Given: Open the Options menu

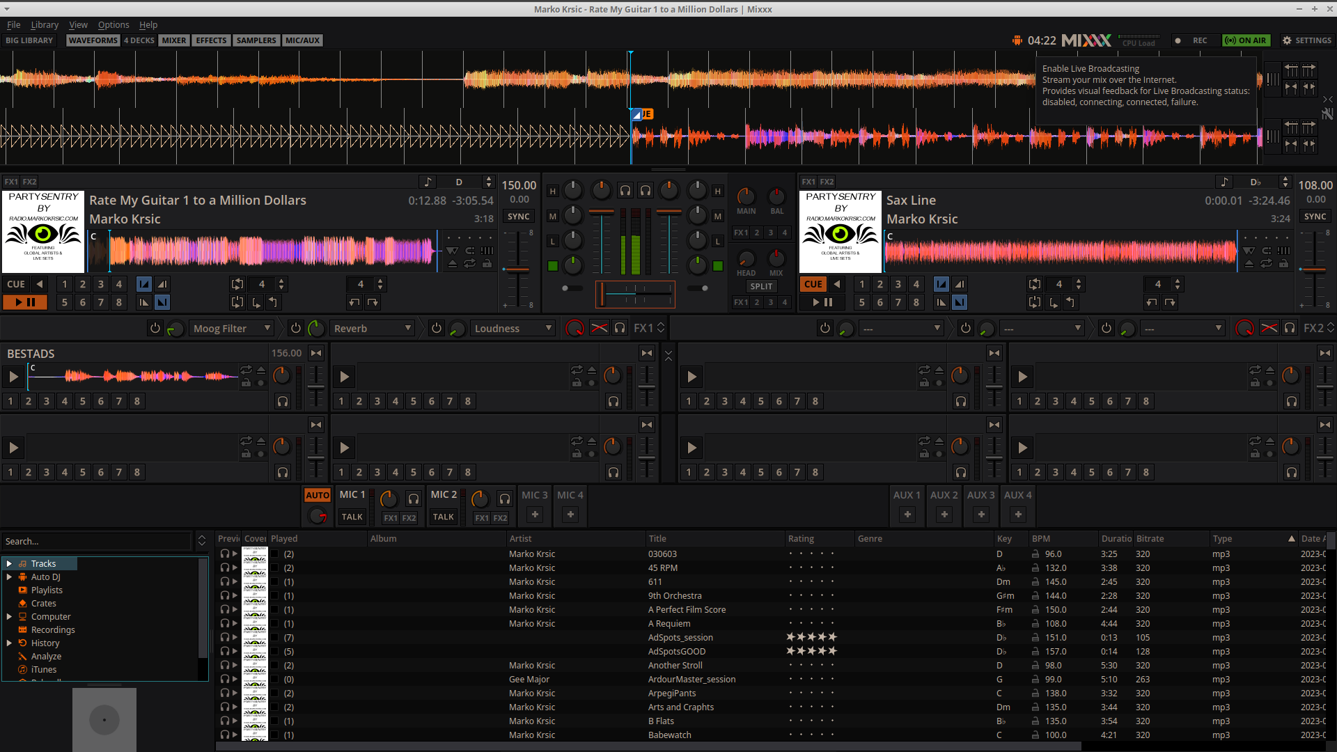Looking at the screenshot, I should 114,24.
